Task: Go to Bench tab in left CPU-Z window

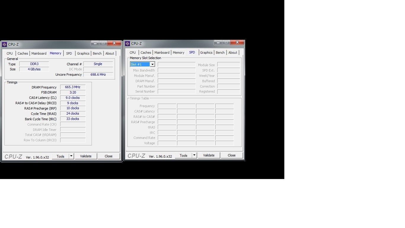Action: pos(97,53)
